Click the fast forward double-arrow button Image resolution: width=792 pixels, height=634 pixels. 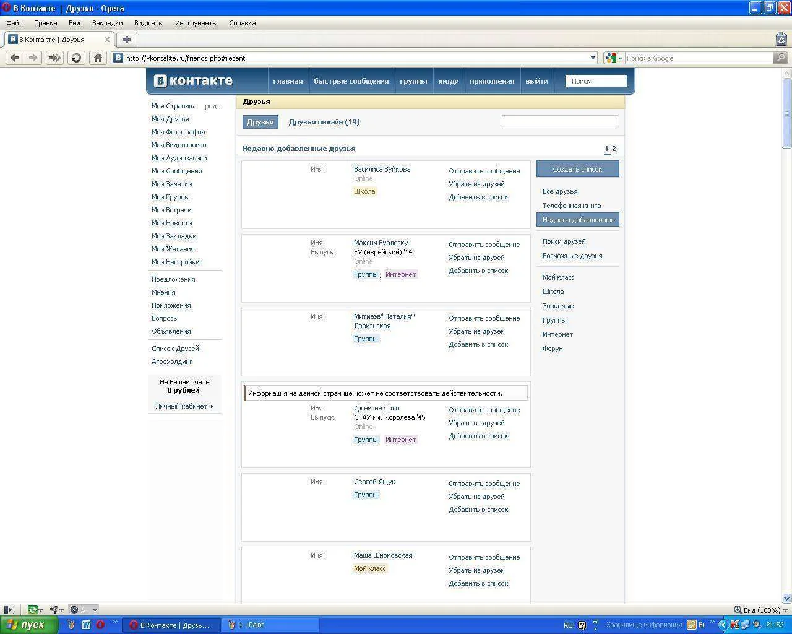pyautogui.click(x=54, y=58)
